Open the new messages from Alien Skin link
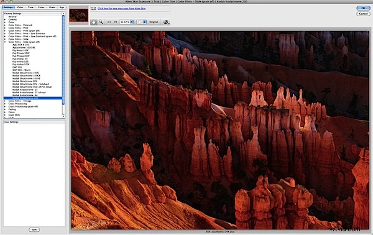The image size is (373, 235). 122,9
